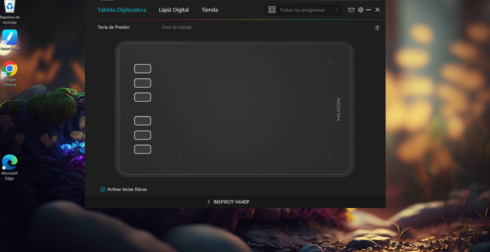Click the help question mark icon

(x=377, y=28)
